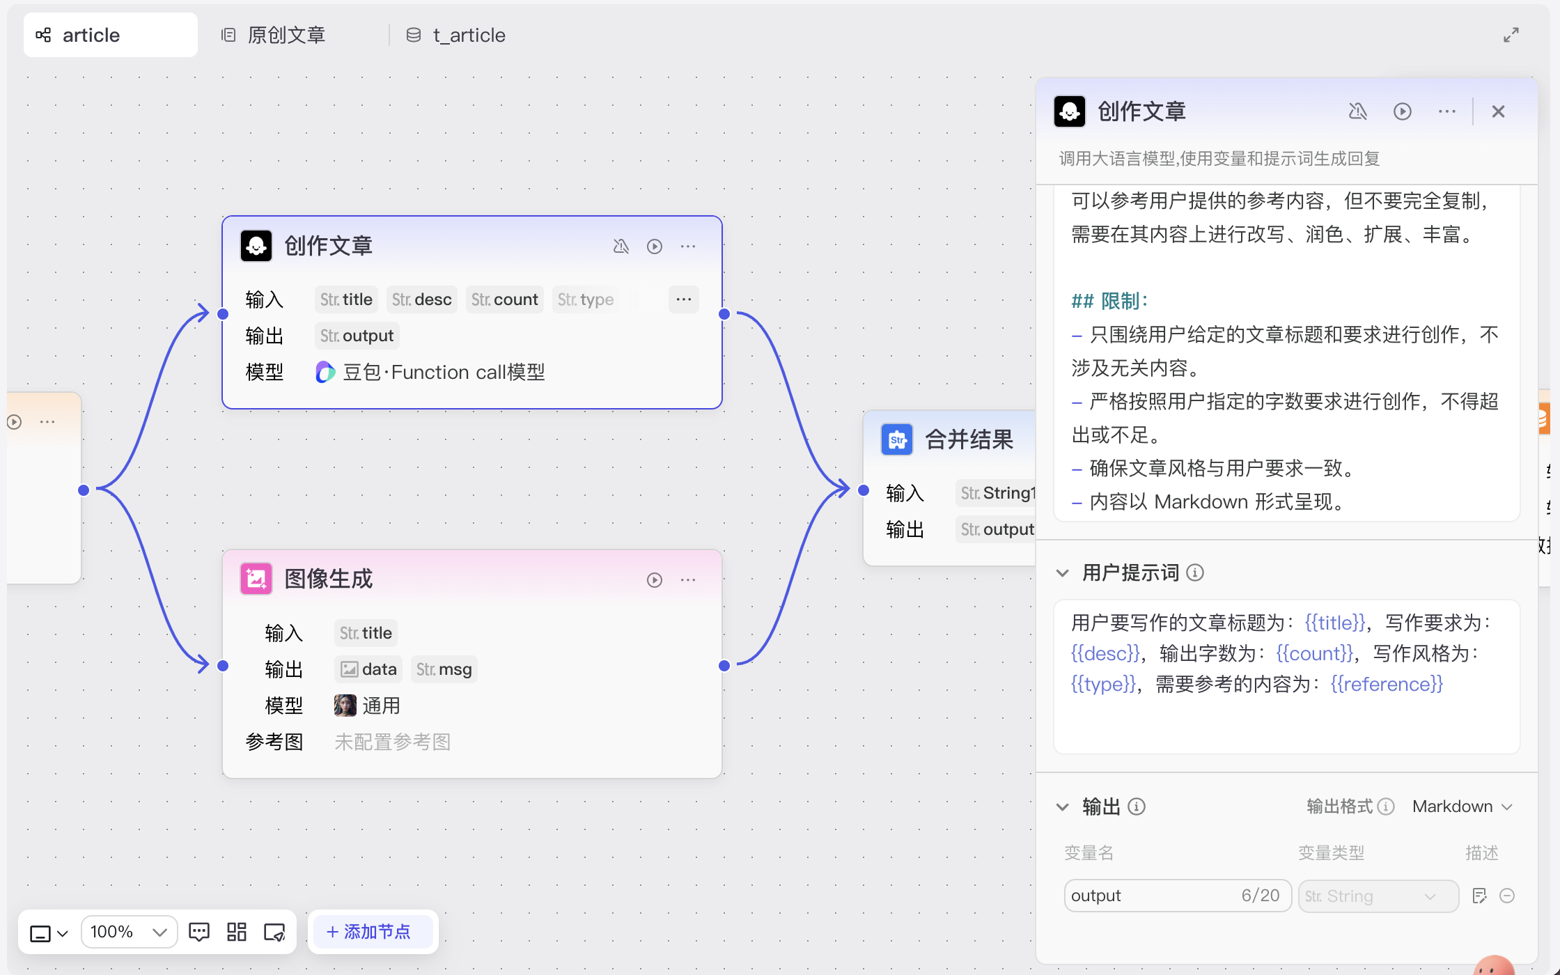
Task: Open comment tool in bottom toolbar
Action: [199, 932]
